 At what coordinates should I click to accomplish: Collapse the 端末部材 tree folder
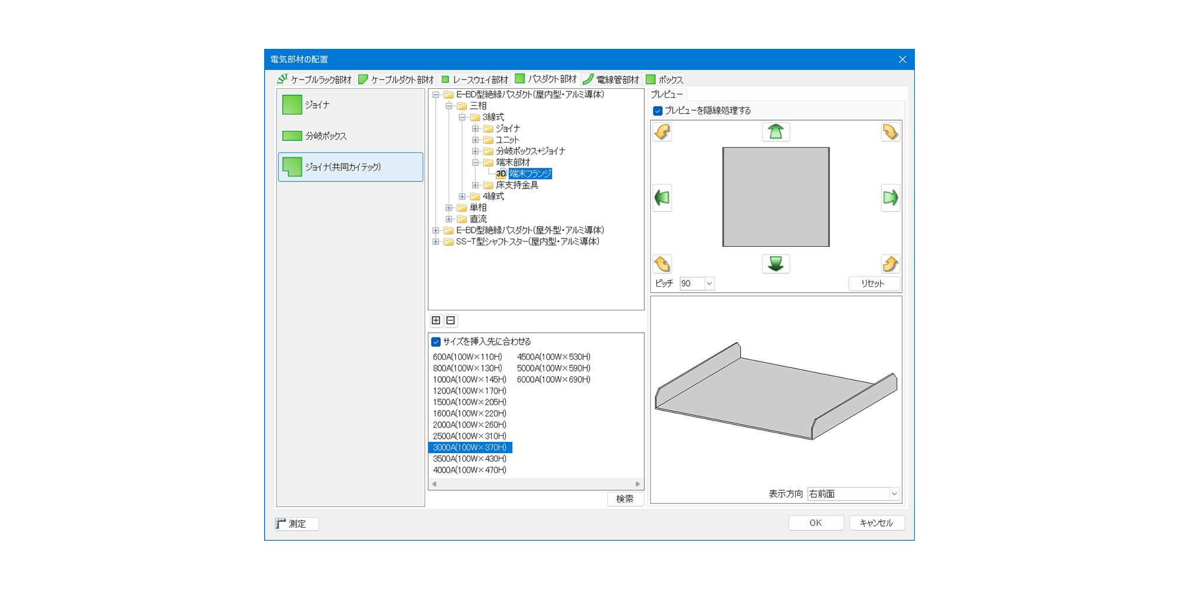pyautogui.click(x=475, y=163)
